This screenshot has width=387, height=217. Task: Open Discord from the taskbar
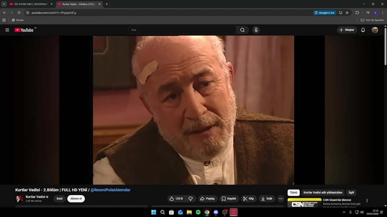point(216,212)
